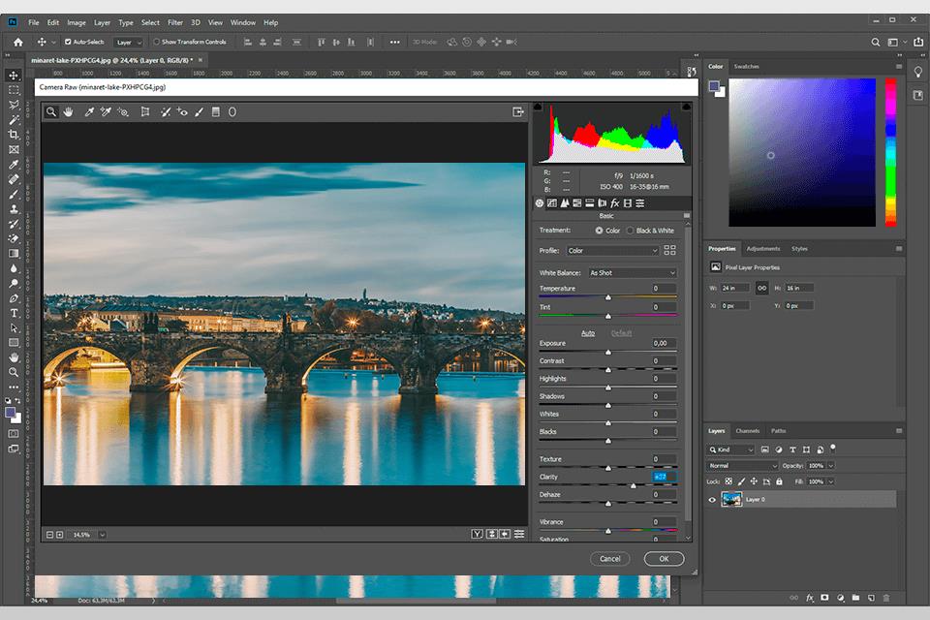This screenshot has width=930, height=620.
Task: Click the Exposure value input field
Action: (x=664, y=343)
